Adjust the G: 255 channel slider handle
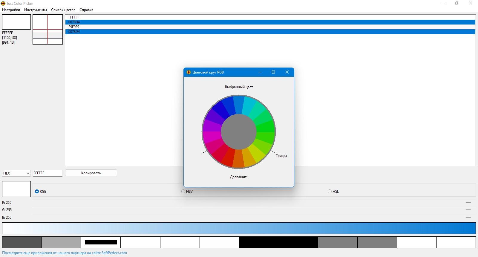The width and height of the screenshot is (478, 257). click(x=468, y=210)
